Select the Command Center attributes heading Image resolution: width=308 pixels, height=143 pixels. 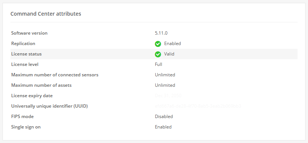pyautogui.click(x=46, y=14)
